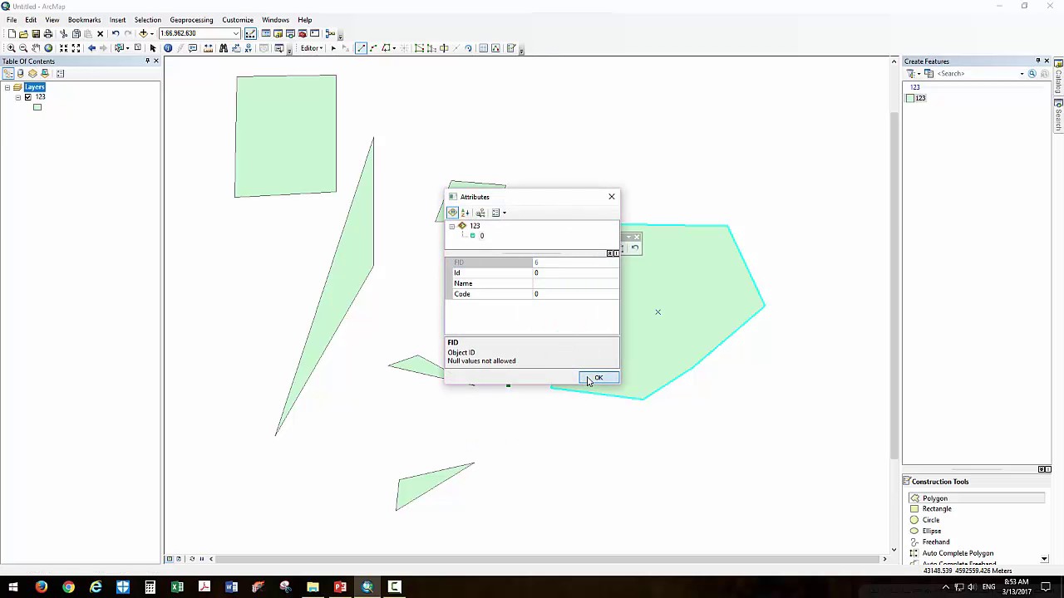Click the Id value field in Attributes
This screenshot has height=598, width=1064.
pos(576,273)
